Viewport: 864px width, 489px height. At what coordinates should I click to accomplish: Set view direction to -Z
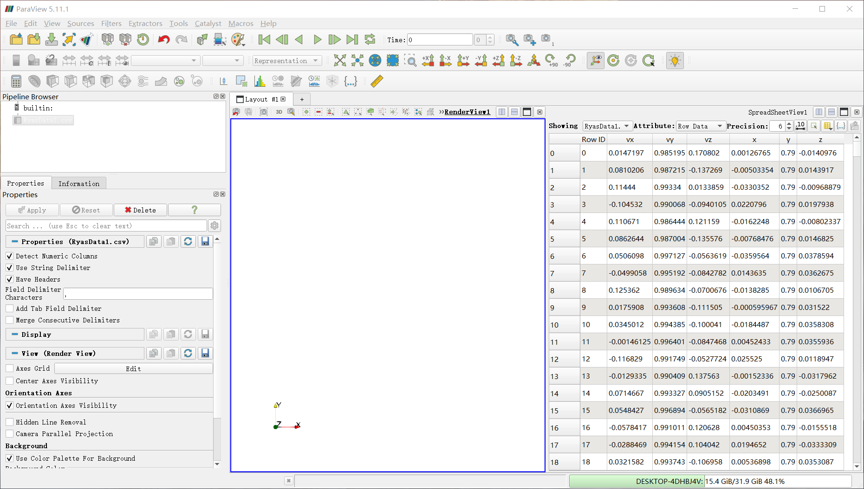click(x=516, y=60)
